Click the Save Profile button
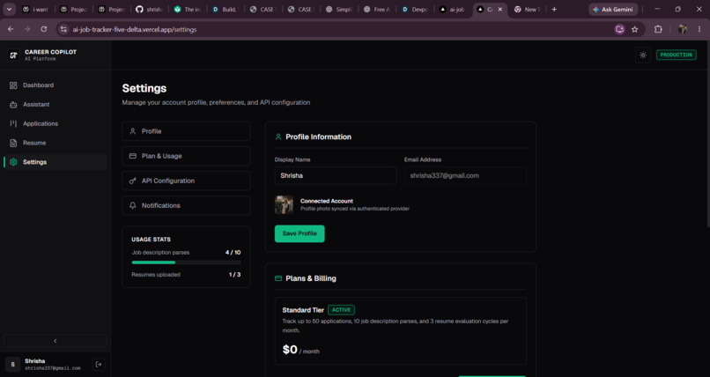The image size is (710, 377). 300,233
